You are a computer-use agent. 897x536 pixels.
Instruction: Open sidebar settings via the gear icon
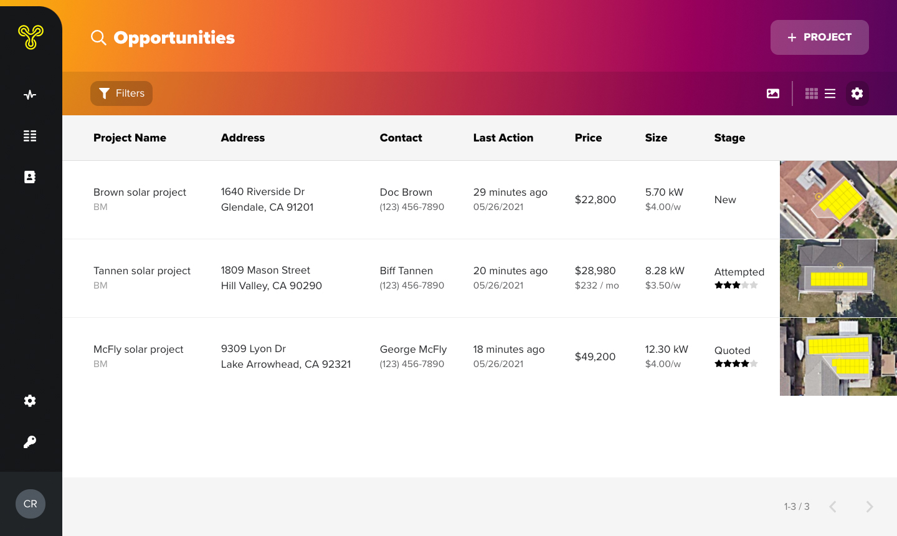29,401
